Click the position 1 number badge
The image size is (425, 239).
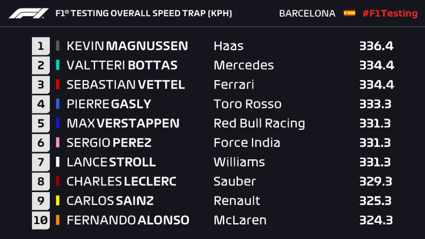[40, 46]
